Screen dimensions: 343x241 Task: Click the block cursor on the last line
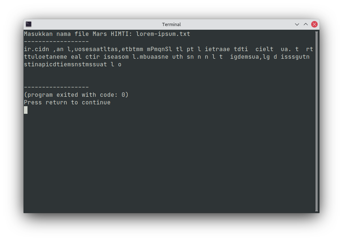coord(26,110)
